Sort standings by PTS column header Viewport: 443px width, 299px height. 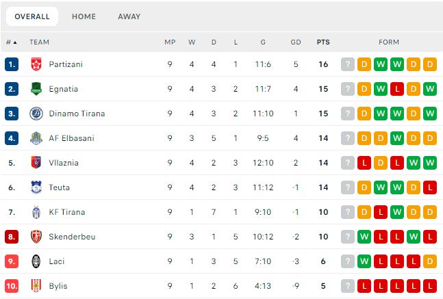coord(323,42)
